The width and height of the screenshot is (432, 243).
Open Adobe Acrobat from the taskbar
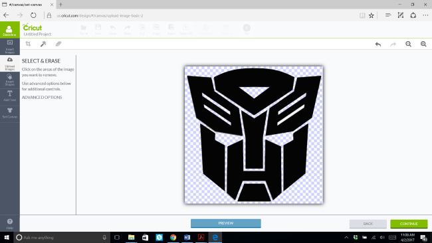click(x=201, y=237)
